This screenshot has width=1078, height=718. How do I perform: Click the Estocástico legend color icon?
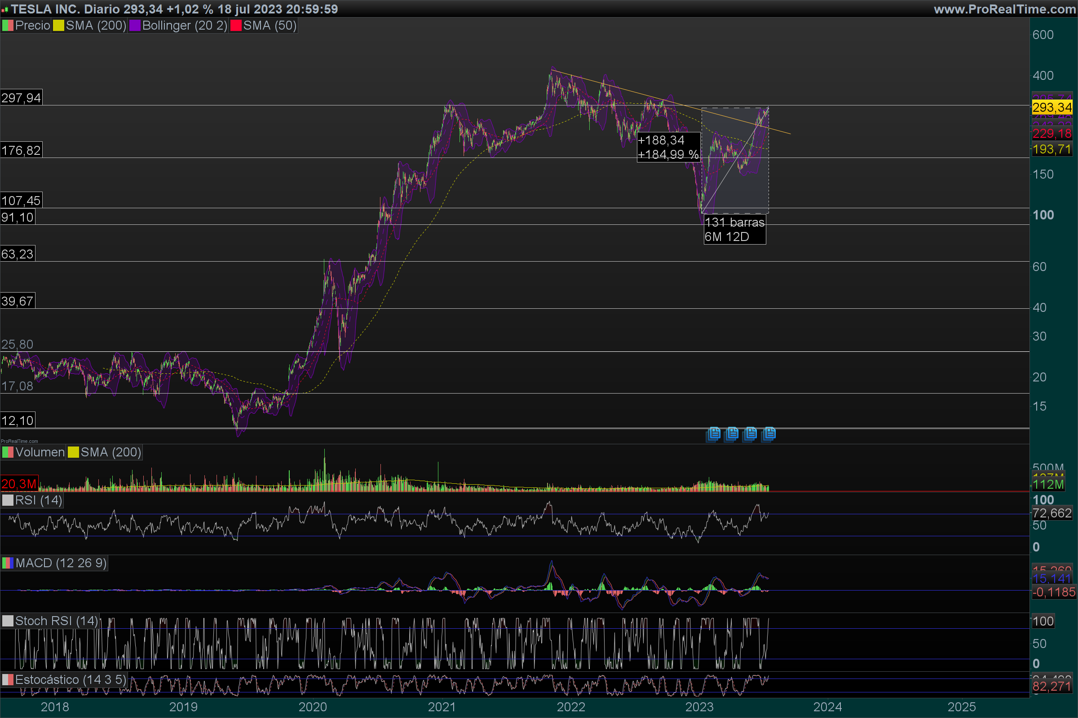click(8, 680)
